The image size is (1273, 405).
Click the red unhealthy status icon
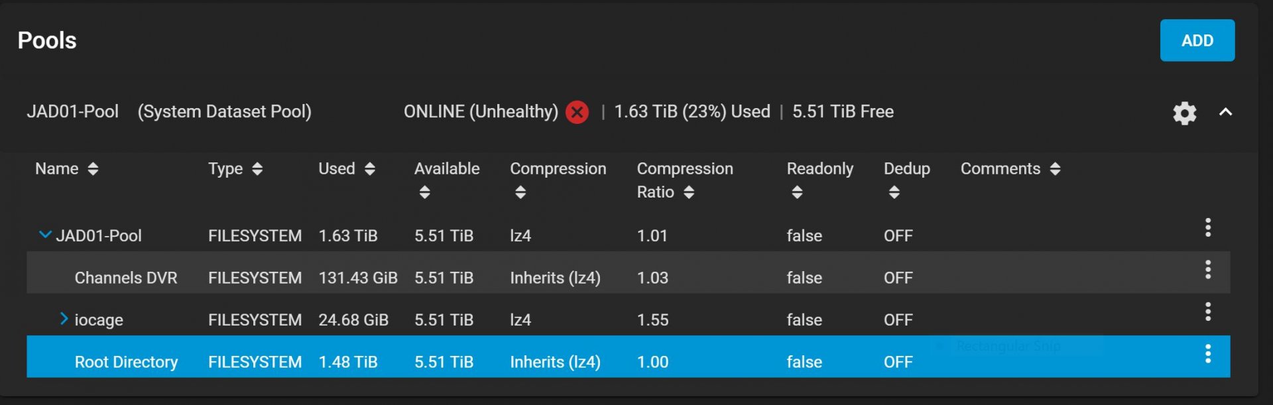pyautogui.click(x=577, y=112)
